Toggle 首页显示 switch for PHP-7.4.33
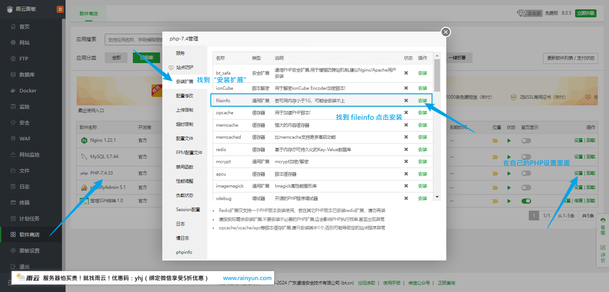Viewport: 609px width, 292px height. coord(526,173)
